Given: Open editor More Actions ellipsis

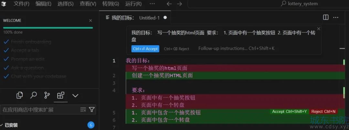Looking at the screenshot, I should point(336,17).
